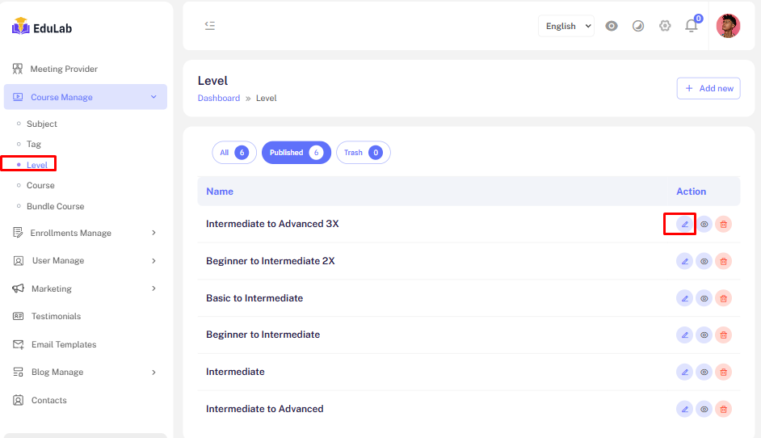This screenshot has width=761, height=438.
Task: Click the Add new button
Action: 708,88
